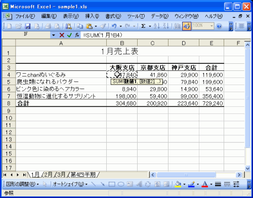Image resolution: width=253 pixels, height=198 pixels.
Task: Apply the red Font Color A
Action: coord(205,184)
